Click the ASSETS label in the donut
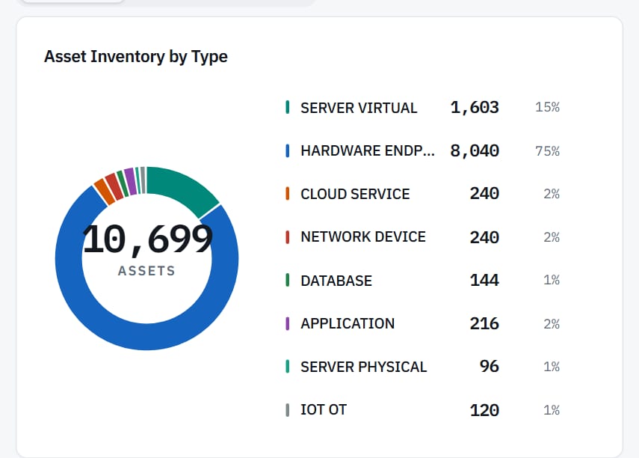This screenshot has height=458, width=639. pyautogui.click(x=146, y=271)
